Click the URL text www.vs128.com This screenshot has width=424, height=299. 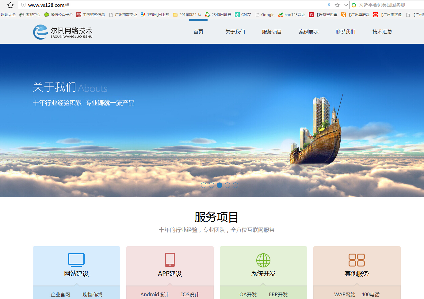coord(49,5)
